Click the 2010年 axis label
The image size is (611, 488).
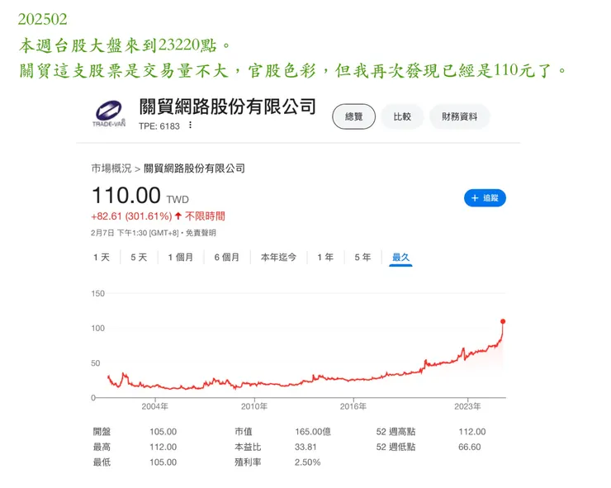pos(254,406)
